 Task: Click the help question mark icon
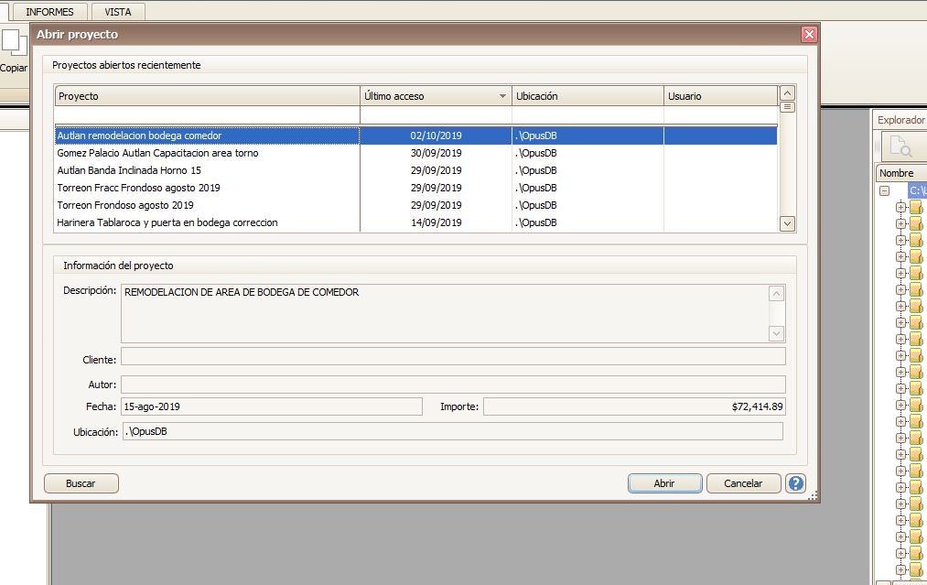click(x=795, y=483)
